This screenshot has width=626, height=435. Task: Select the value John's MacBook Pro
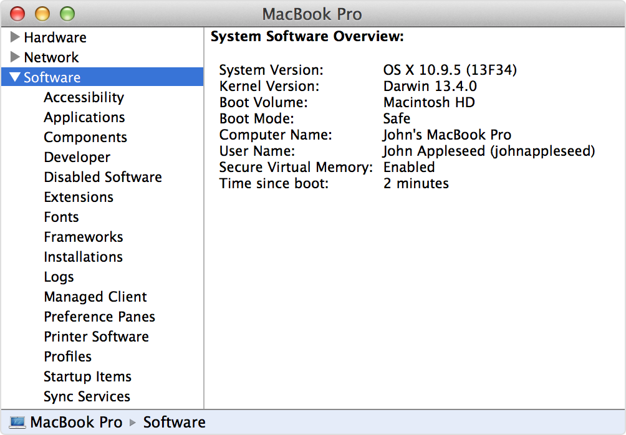point(447,135)
